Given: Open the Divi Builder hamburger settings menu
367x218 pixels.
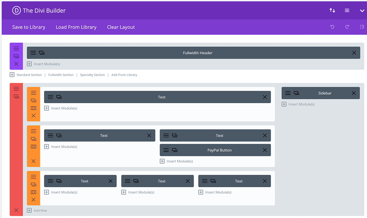Looking at the screenshot, I should tap(347, 11).
